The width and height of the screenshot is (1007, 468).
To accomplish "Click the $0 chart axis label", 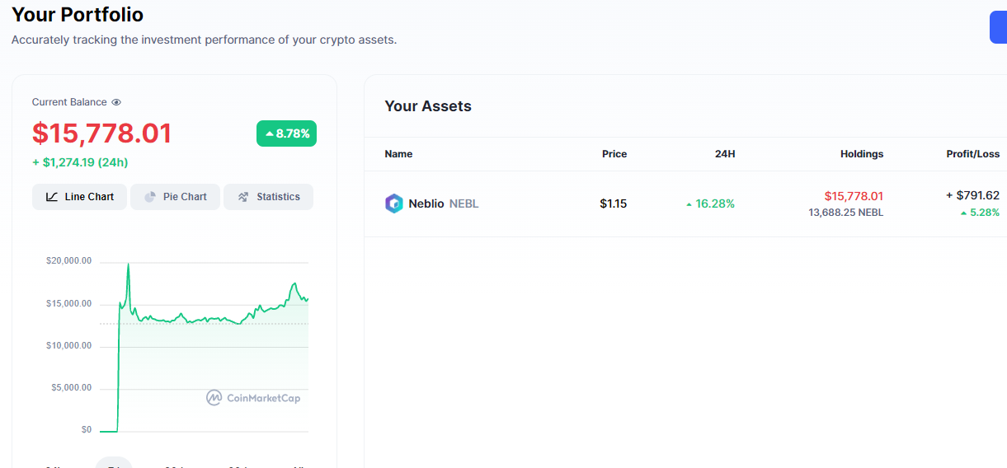I will (x=87, y=429).
